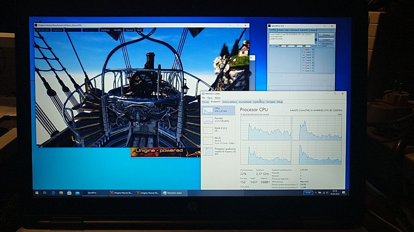Image resolution: width=414 pixels, height=232 pixels.
Task: Select the Dysk 0 (C:) resource
Action: pos(218,130)
